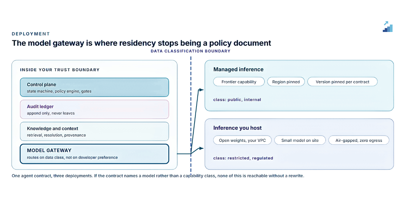The height and width of the screenshot is (212, 404).
Task: Click the DATA CLASSIFICATION BOUNDARY label
Action: coord(191,51)
